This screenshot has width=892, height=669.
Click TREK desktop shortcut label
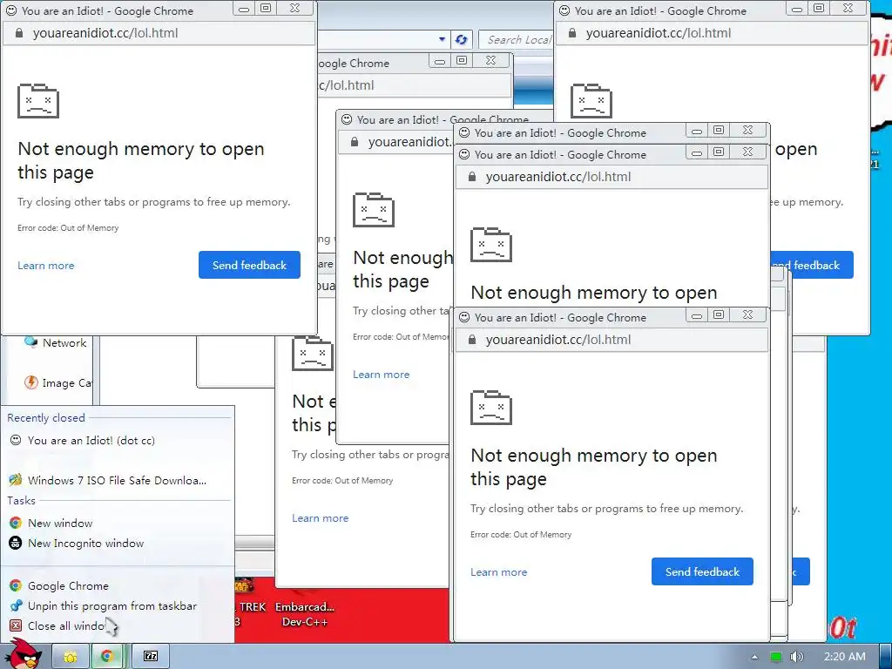tap(253, 607)
